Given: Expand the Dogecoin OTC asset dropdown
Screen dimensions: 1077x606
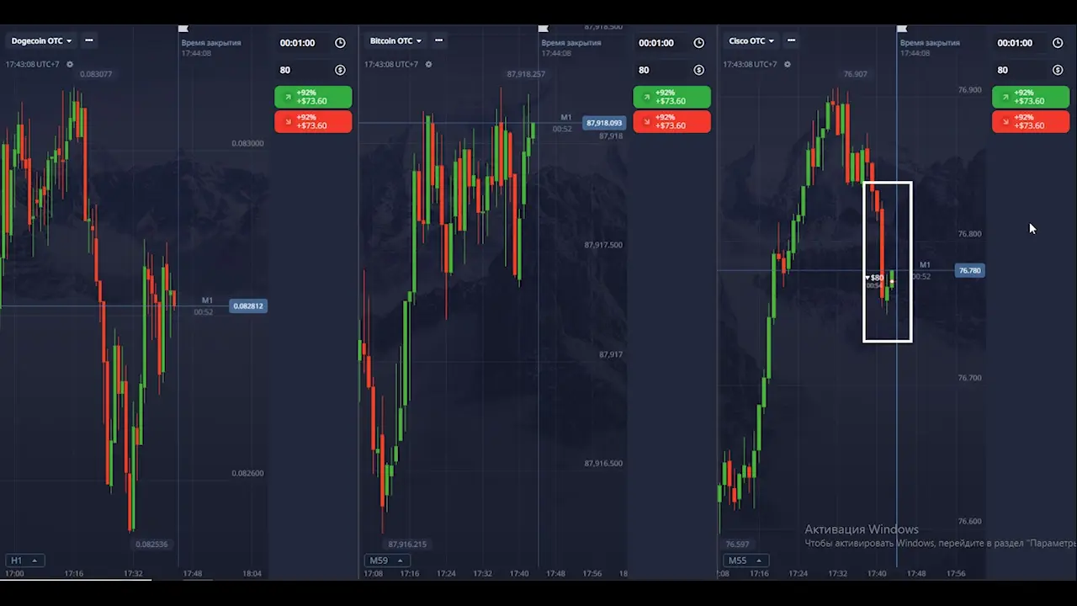Looking at the screenshot, I should [x=41, y=40].
